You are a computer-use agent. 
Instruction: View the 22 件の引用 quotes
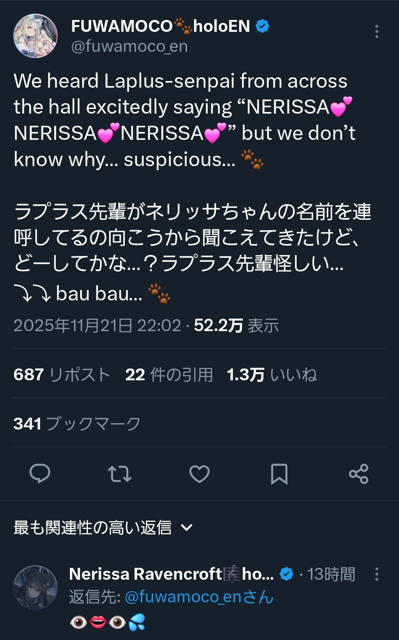click(x=169, y=374)
